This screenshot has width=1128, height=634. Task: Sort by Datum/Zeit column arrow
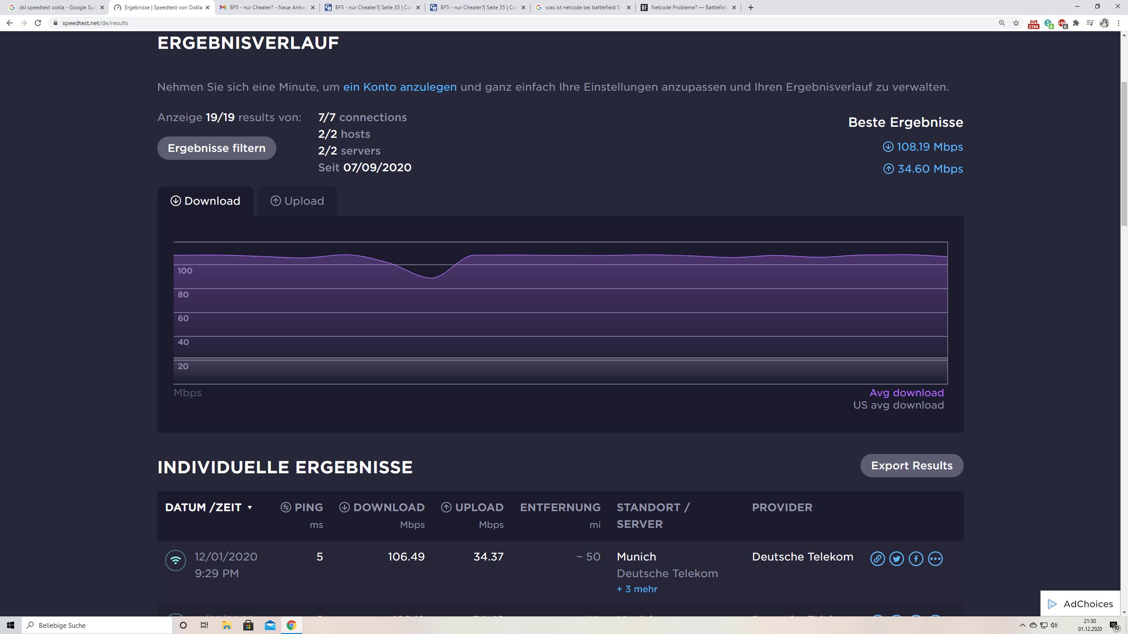pyautogui.click(x=250, y=508)
